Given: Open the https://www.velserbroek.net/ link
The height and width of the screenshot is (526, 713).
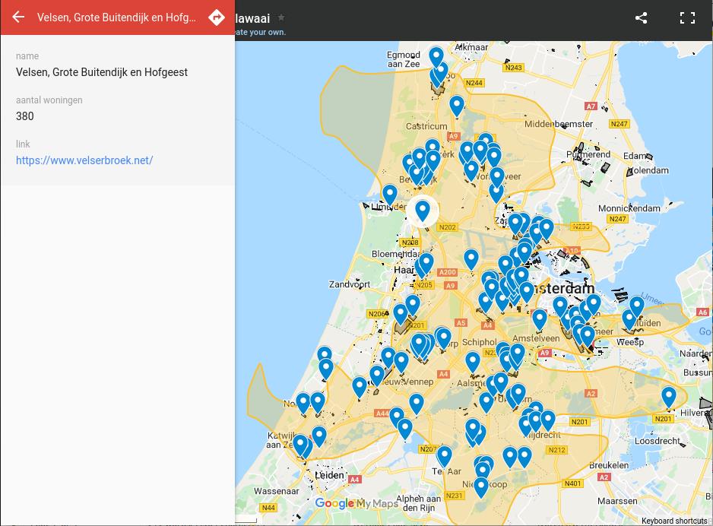Looking at the screenshot, I should pos(84,160).
